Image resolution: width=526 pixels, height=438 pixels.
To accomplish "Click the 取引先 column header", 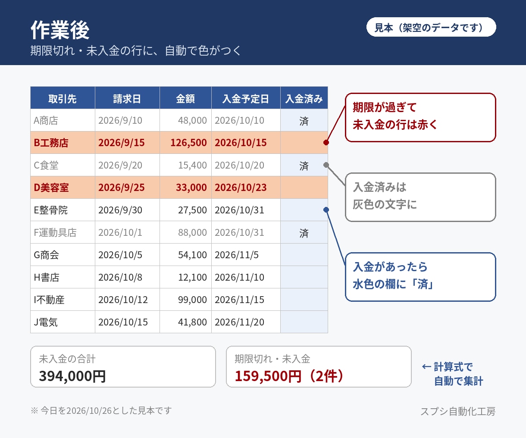I will [63, 98].
